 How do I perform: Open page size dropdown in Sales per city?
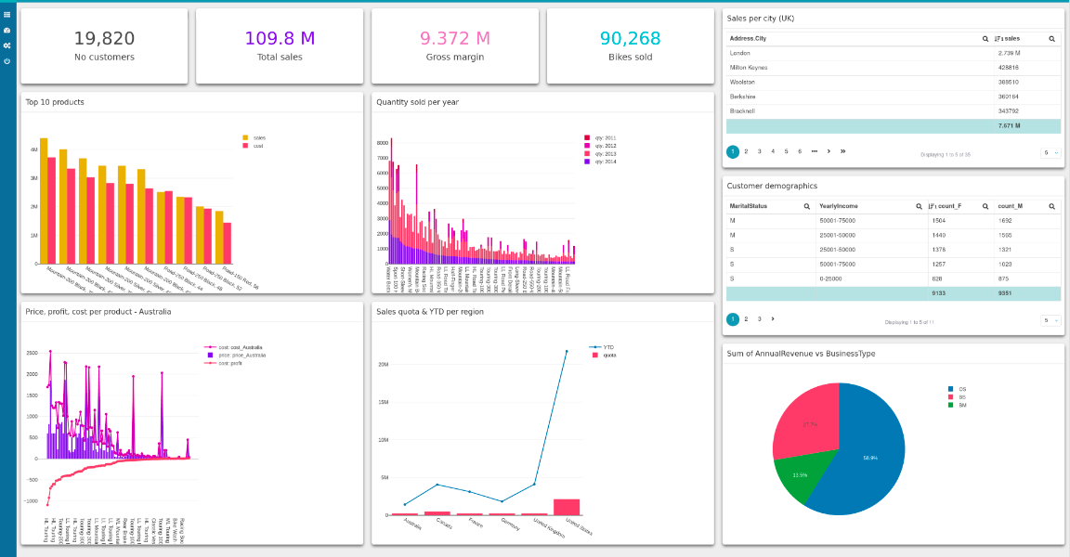[x=1050, y=152]
